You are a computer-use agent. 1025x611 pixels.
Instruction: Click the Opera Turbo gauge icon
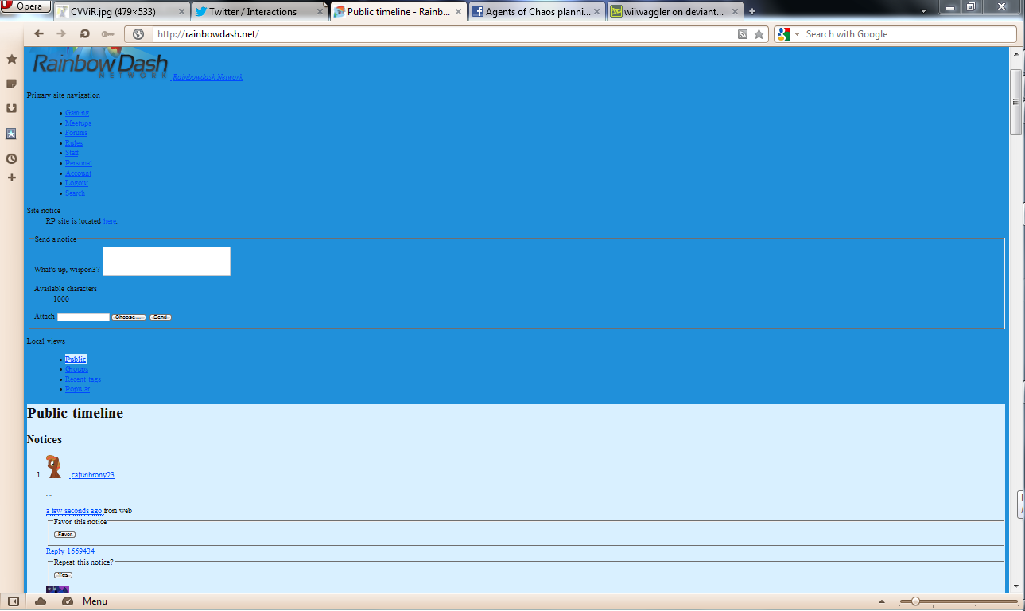(x=68, y=601)
